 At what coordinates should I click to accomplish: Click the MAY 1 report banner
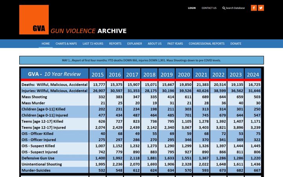(x=141, y=60)
